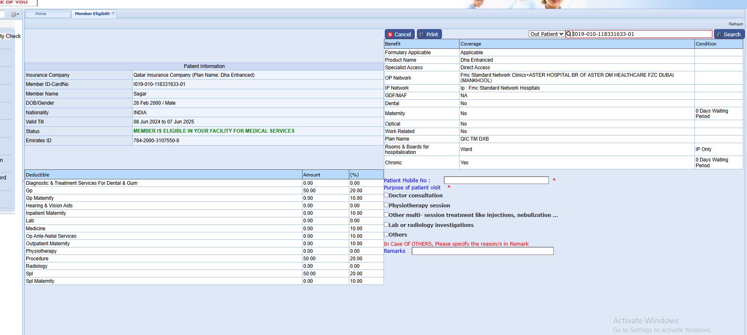
Task: Open the Out Patient dropdown
Action: point(547,34)
